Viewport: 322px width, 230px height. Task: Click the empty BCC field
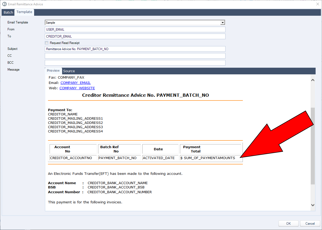pos(135,63)
